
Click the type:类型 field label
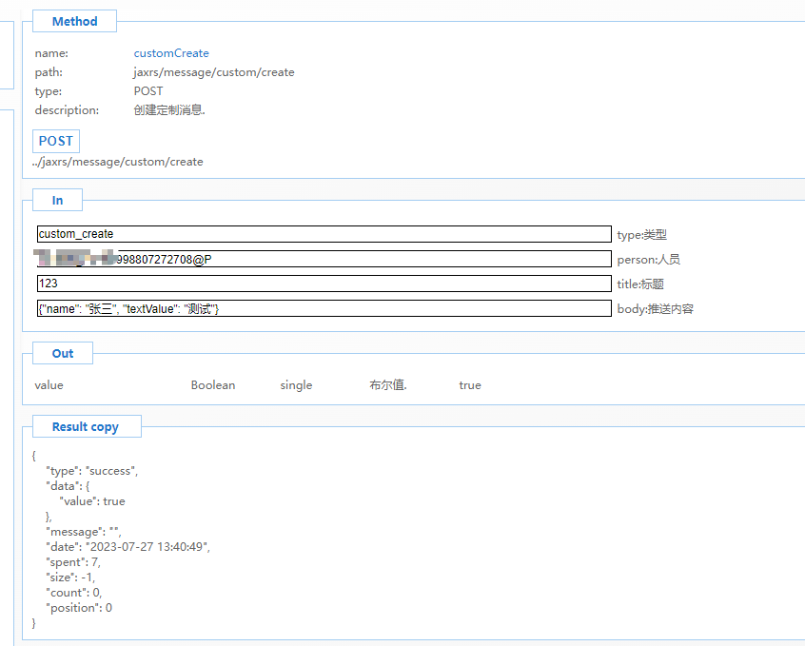click(x=641, y=235)
